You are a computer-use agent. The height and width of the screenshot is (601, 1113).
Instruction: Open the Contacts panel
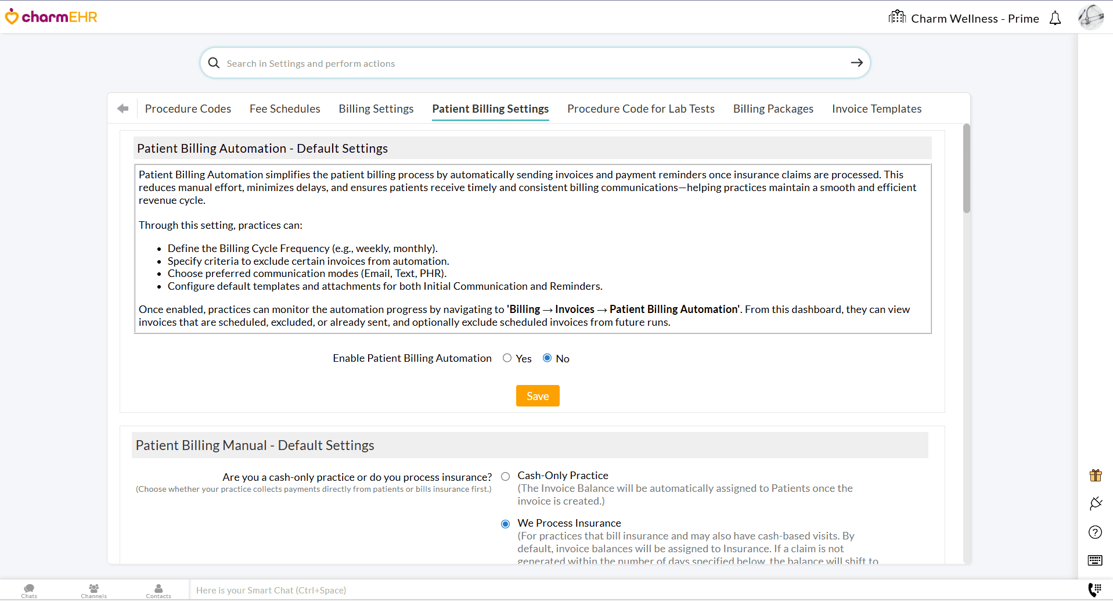coord(158,589)
